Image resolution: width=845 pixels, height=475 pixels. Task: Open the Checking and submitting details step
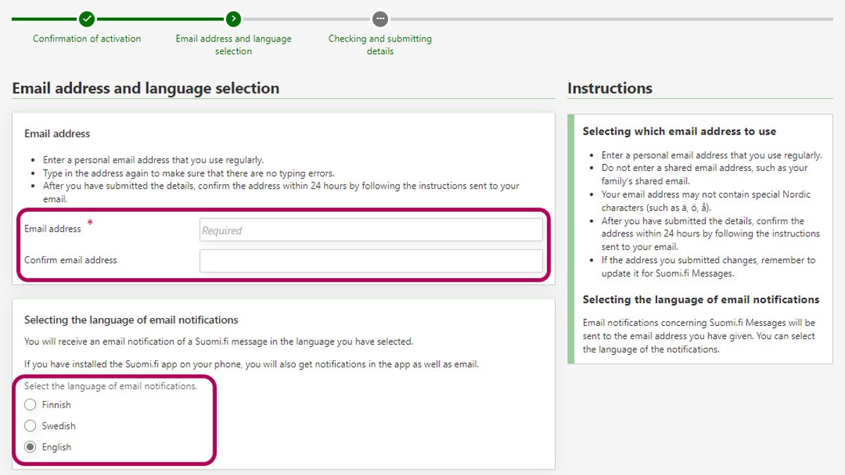380,44
